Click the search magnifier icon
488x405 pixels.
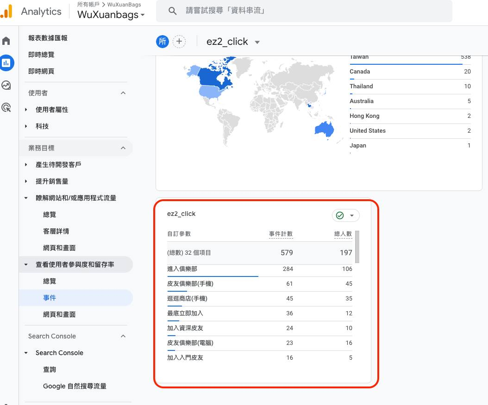tap(172, 11)
